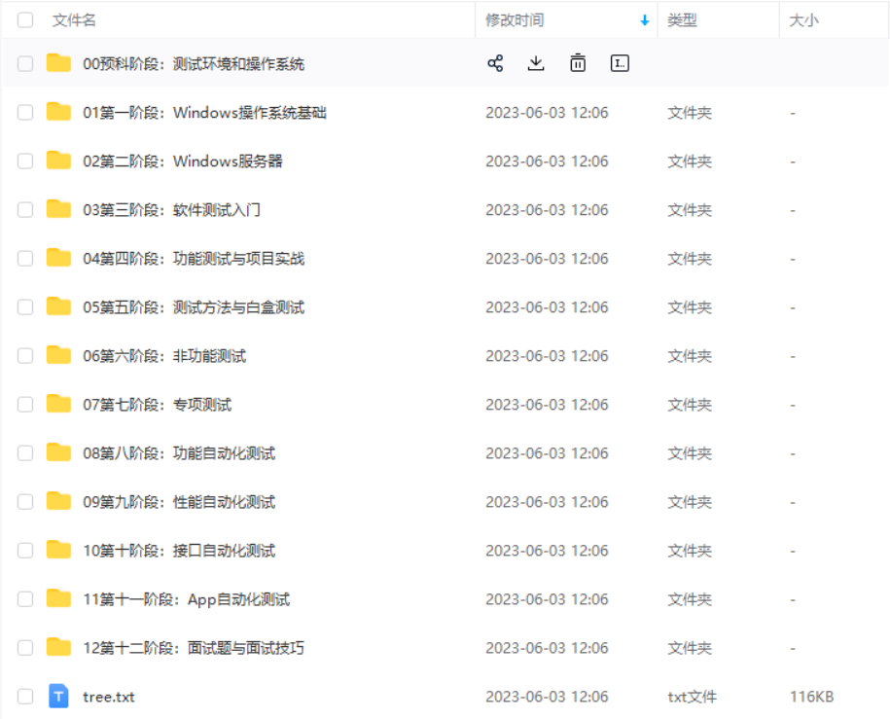Share the 00预科阶段 folder
The width and height of the screenshot is (890, 719).
pyautogui.click(x=495, y=63)
